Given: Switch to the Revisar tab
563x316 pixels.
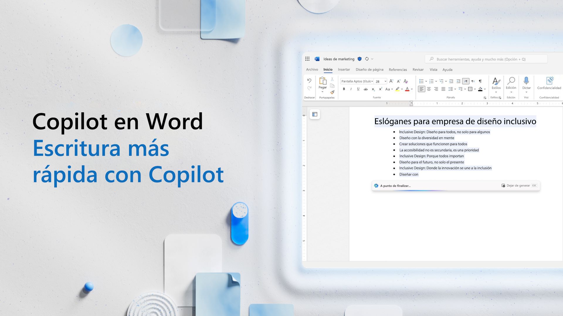Looking at the screenshot, I should (418, 70).
